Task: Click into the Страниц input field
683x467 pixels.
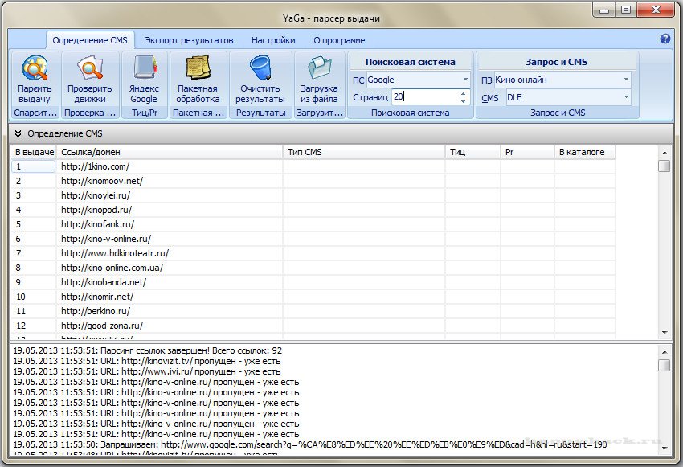Action: click(x=425, y=97)
